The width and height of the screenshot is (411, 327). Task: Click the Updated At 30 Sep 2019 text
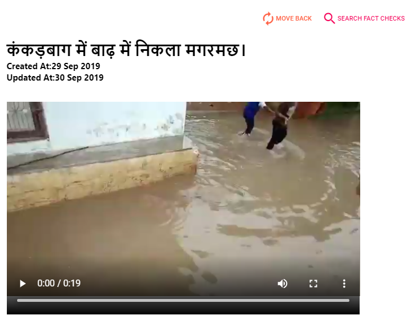pos(55,78)
